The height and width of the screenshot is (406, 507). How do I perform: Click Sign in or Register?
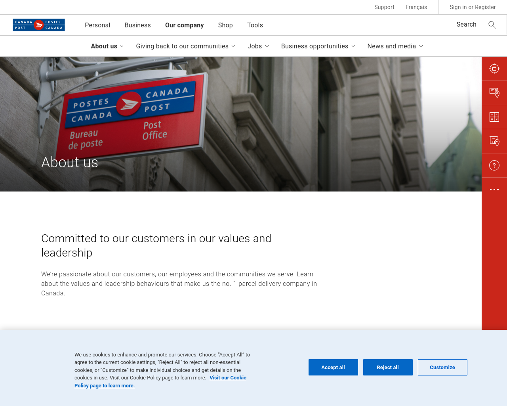click(473, 7)
